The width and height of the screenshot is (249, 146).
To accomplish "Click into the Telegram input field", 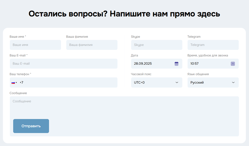I will point(213,45).
